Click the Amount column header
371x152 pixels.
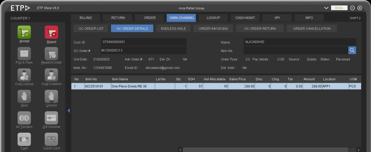(x=309, y=79)
